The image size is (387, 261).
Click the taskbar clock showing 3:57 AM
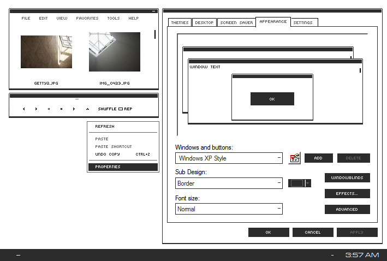click(x=362, y=255)
